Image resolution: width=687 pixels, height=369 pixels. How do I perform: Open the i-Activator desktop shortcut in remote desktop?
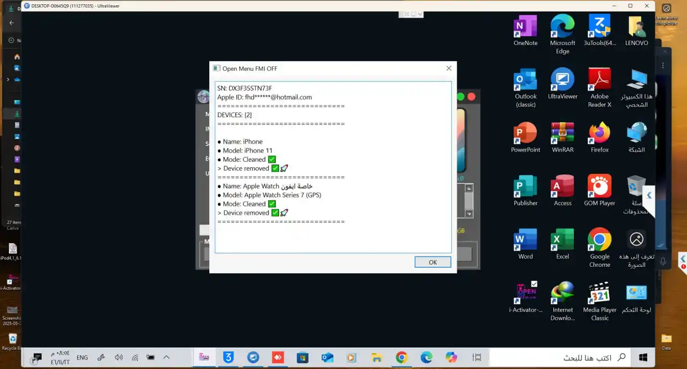click(525, 298)
